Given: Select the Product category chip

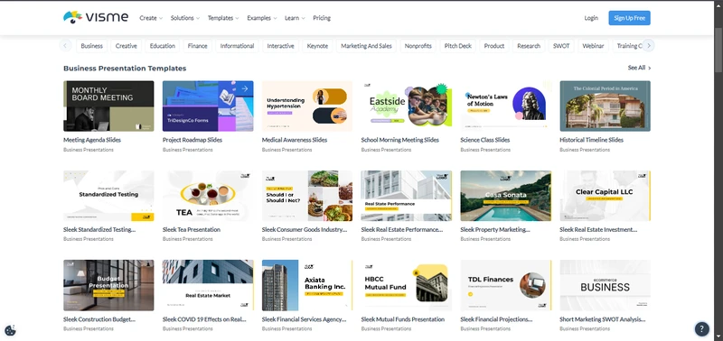Looking at the screenshot, I should point(494,46).
